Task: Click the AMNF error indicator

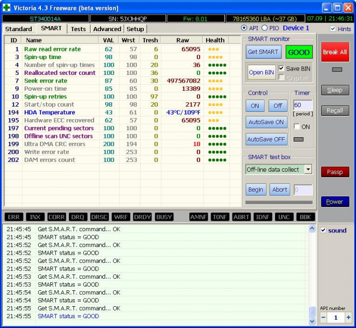Action: pyautogui.click(x=198, y=217)
